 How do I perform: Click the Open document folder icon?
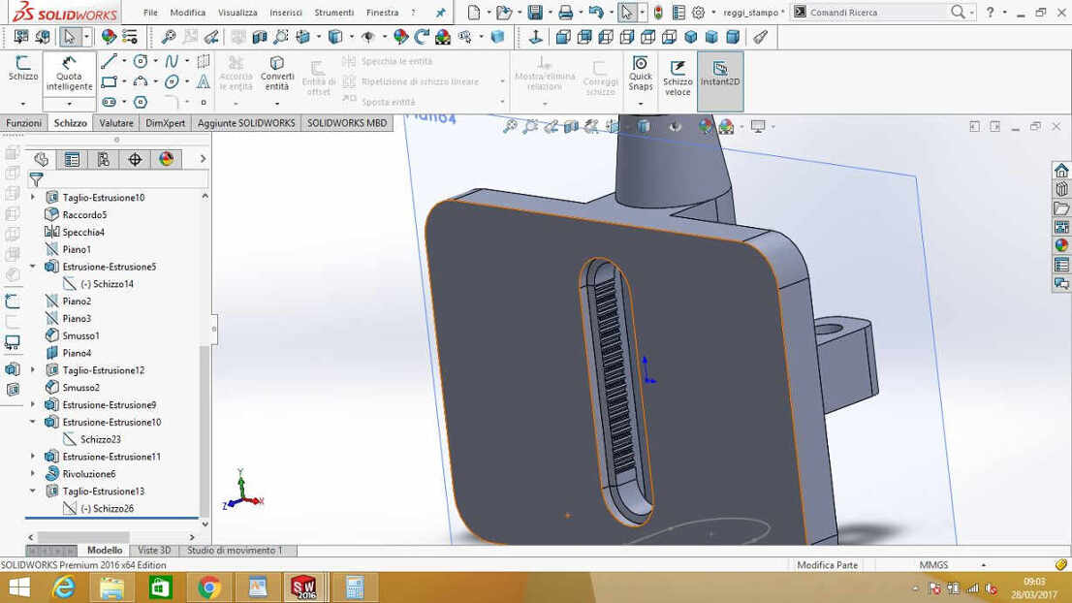[504, 13]
